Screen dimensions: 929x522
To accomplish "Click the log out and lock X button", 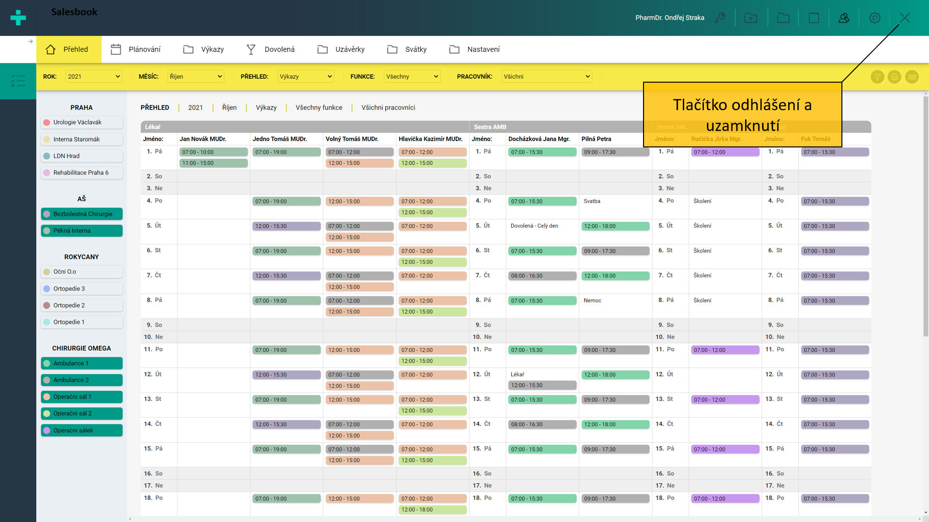I will click(x=904, y=18).
